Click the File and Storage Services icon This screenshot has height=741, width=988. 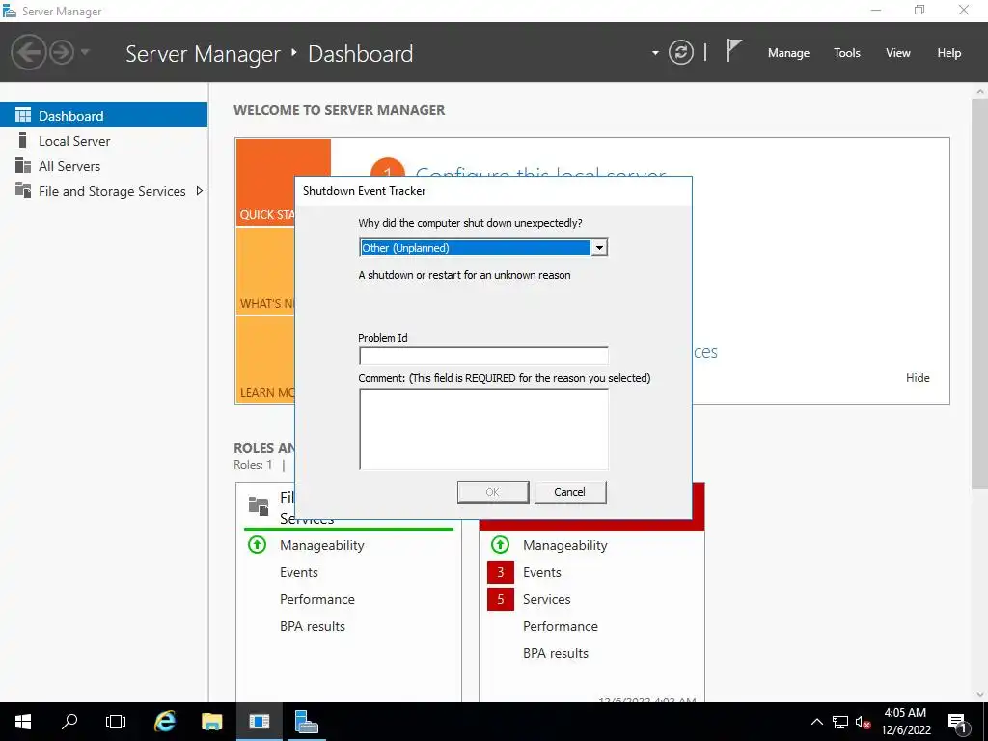(x=23, y=190)
